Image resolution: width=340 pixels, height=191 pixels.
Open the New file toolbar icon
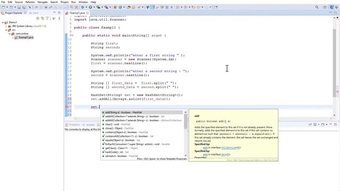click(x=3, y=7)
